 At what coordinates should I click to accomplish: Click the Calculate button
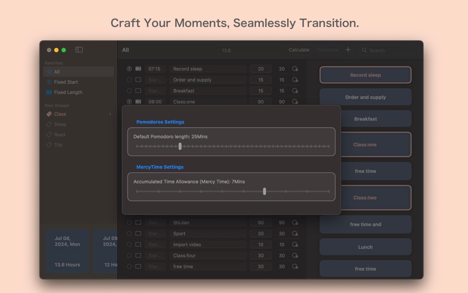click(x=299, y=50)
